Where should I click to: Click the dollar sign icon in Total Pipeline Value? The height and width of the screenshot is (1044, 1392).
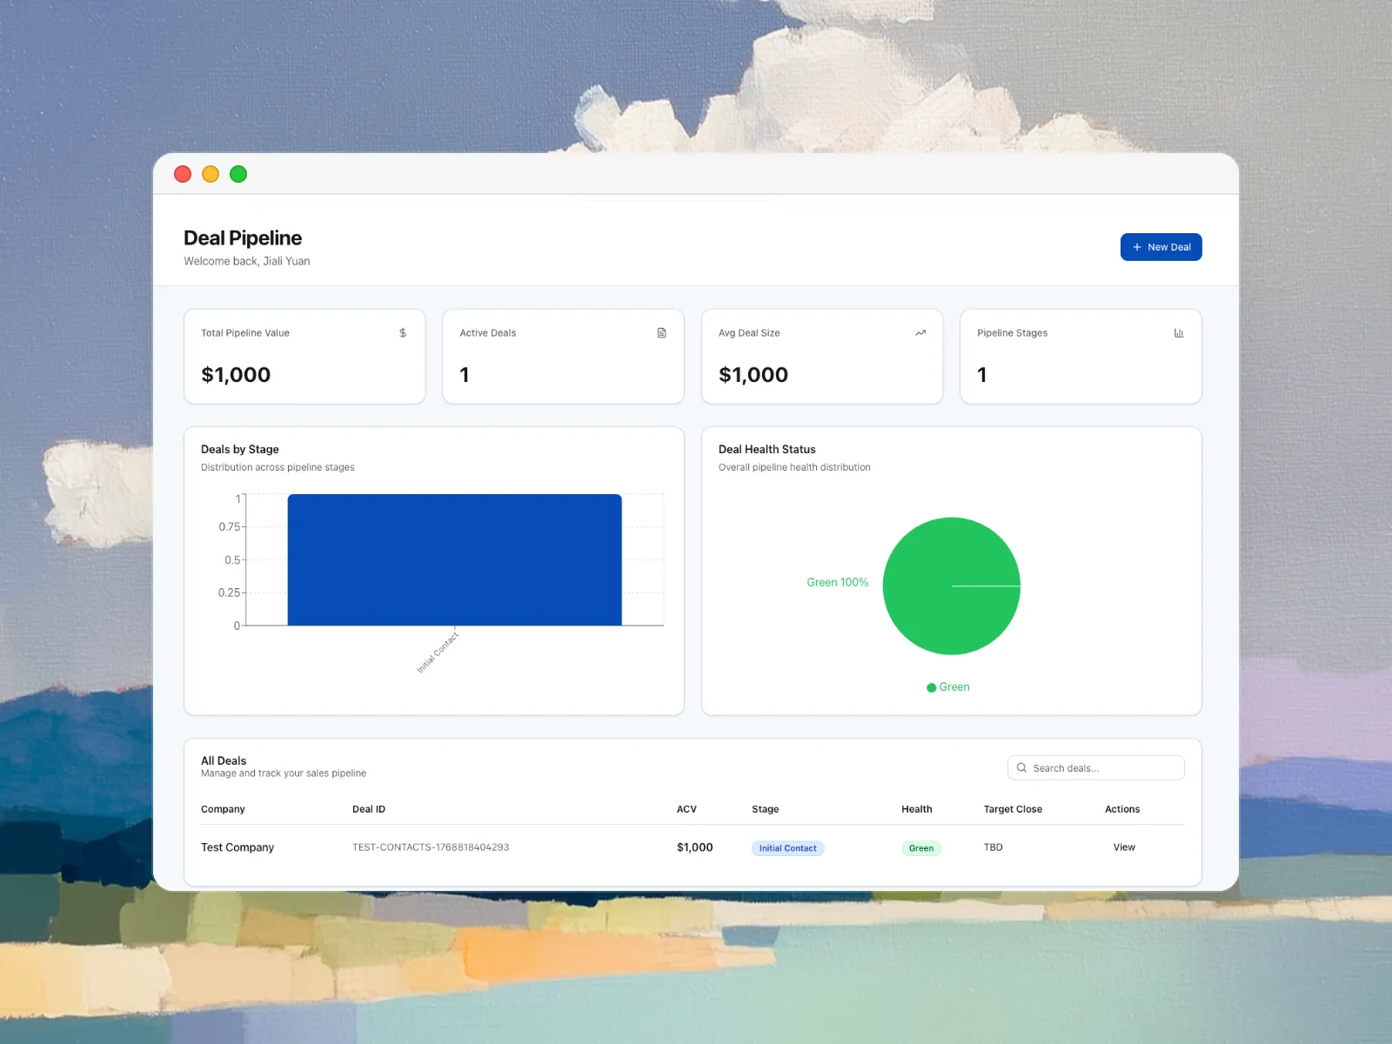coord(403,333)
